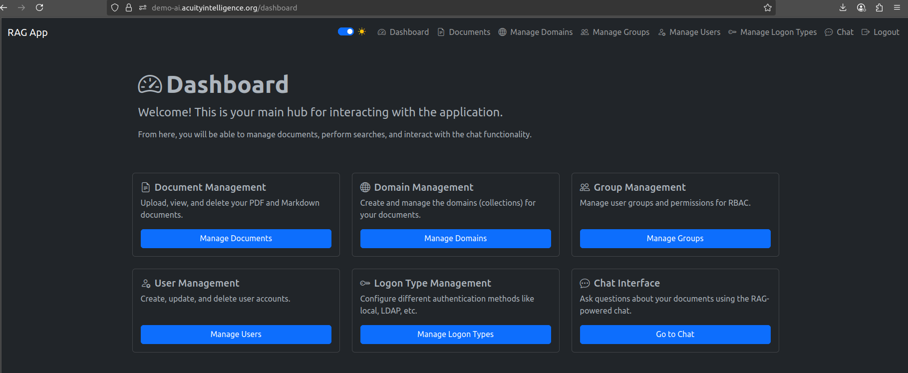Click the RAG App brand title
The height and width of the screenshot is (373, 908).
click(x=27, y=32)
